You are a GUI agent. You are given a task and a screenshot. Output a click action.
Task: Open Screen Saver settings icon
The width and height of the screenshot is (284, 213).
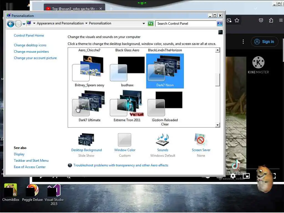[200, 140]
